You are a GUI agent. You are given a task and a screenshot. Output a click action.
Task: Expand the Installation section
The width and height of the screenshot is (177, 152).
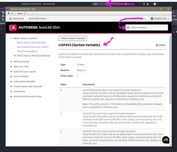[11, 91]
